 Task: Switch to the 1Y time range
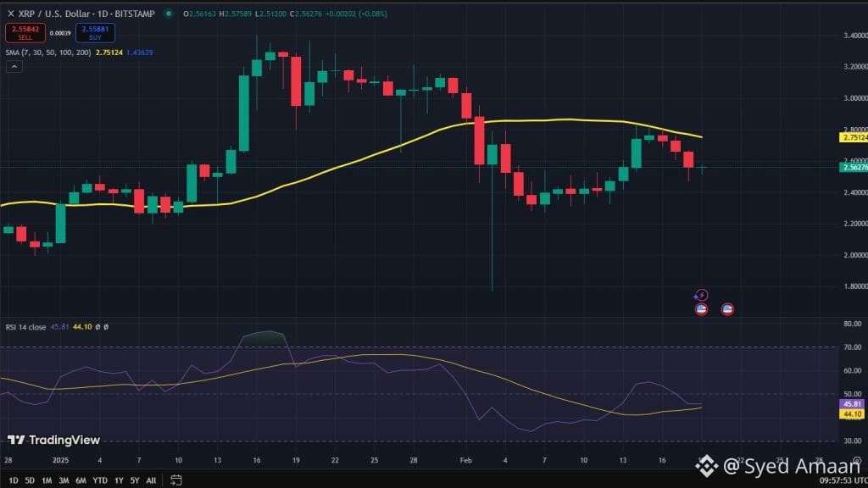pyautogui.click(x=119, y=480)
